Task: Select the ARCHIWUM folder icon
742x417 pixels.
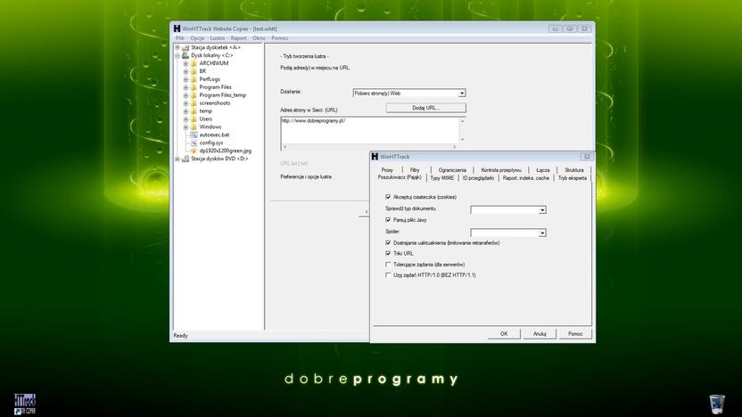Action: point(194,63)
